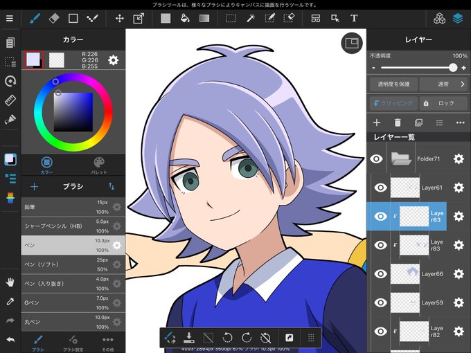This screenshot has height=353, width=471.
Task: Open settings gear for Layer66
Action: 459,274
